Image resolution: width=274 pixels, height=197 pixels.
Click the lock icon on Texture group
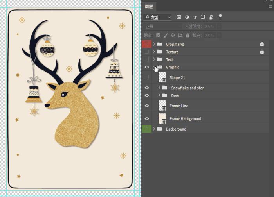pos(262,52)
